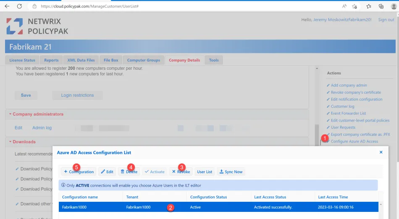This screenshot has width=399, height=219.
Task: Click Revoke company's certificate action
Action: [356, 92]
